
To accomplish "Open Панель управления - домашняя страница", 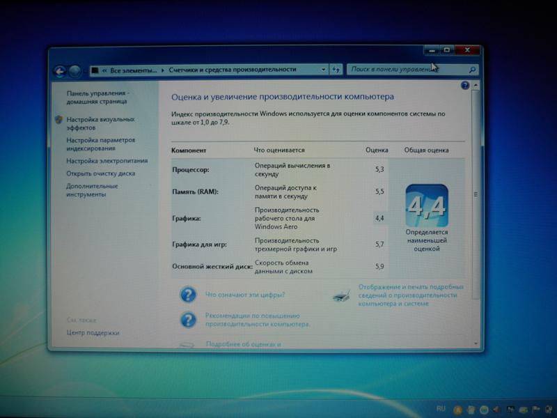I will (x=98, y=98).
